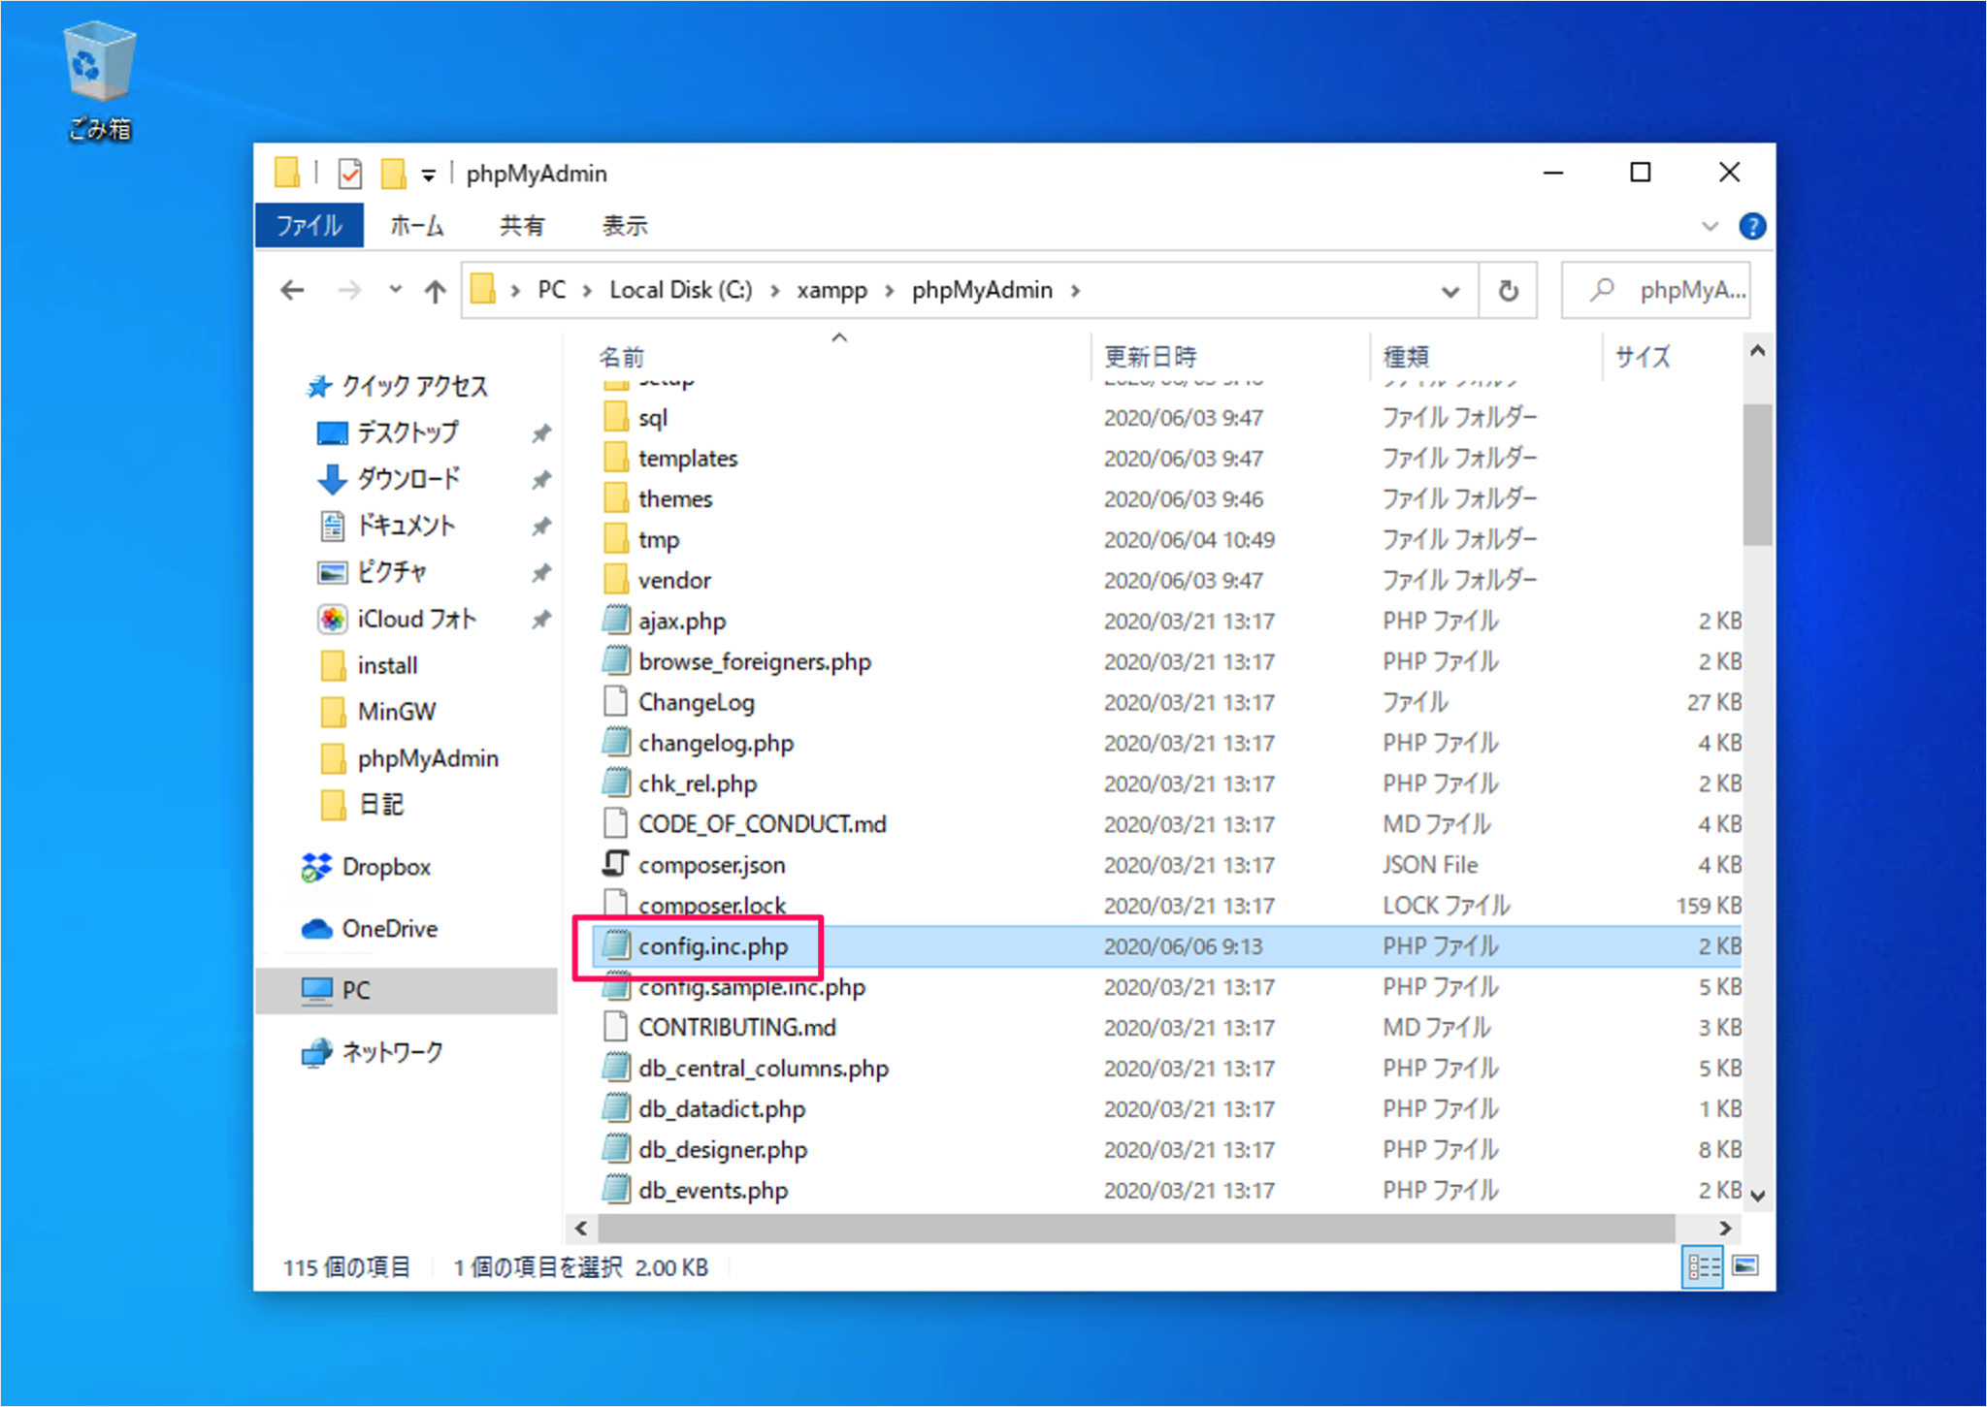Click the Properties icon in the title bar
Image resolution: width=1987 pixels, height=1407 pixels.
[x=349, y=175]
